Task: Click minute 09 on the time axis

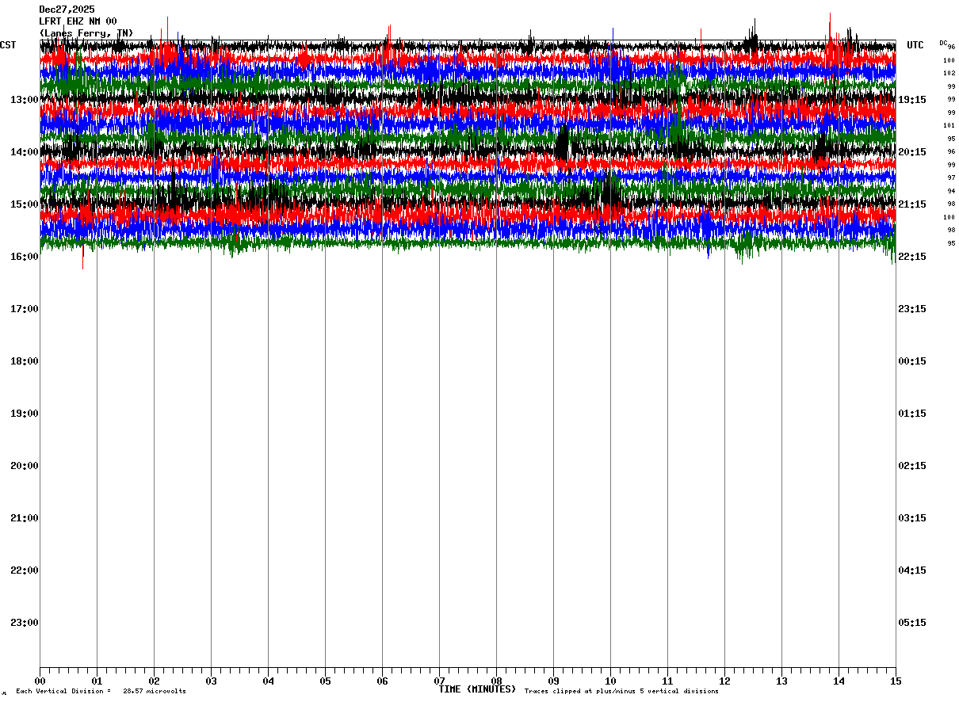Action: pyautogui.click(x=553, y=681)
